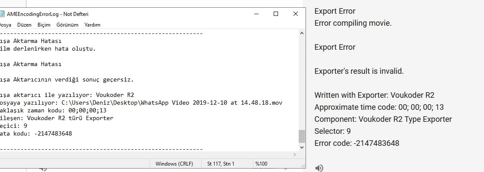Click the vertical scrollbar thumb
The image size is (484, 172).
tap(302, 136)
